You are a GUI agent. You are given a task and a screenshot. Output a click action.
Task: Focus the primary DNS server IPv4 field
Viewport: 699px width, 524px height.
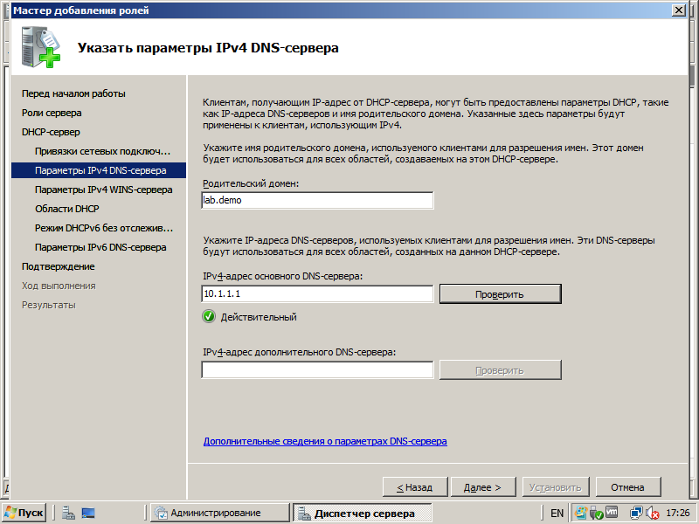coord(317,293)
